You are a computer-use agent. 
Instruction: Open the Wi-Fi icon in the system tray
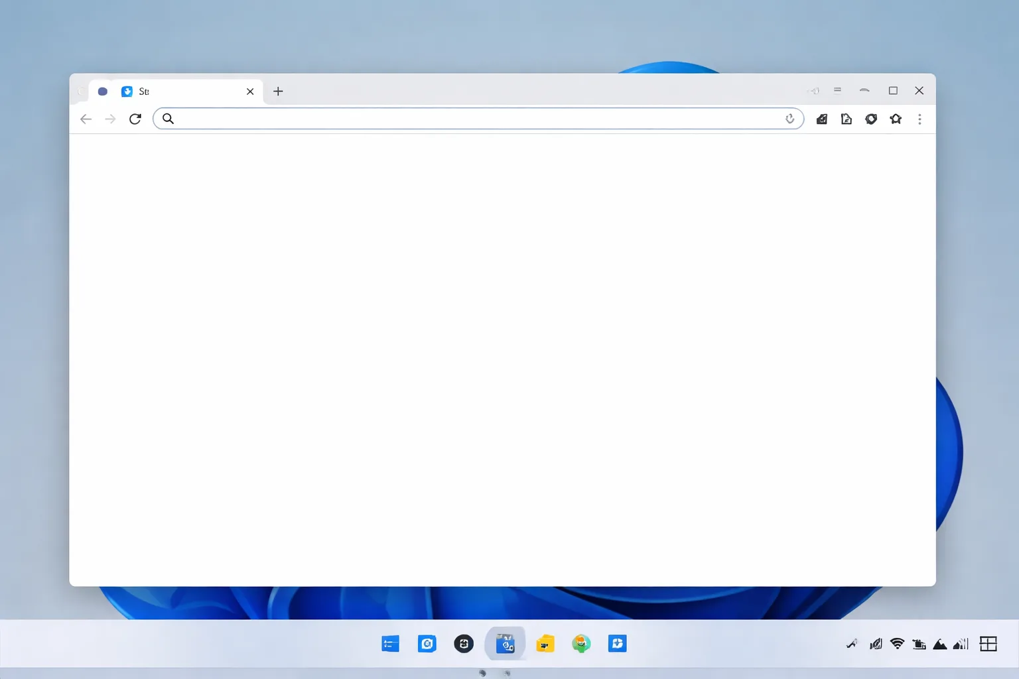[x=897, y=644]
